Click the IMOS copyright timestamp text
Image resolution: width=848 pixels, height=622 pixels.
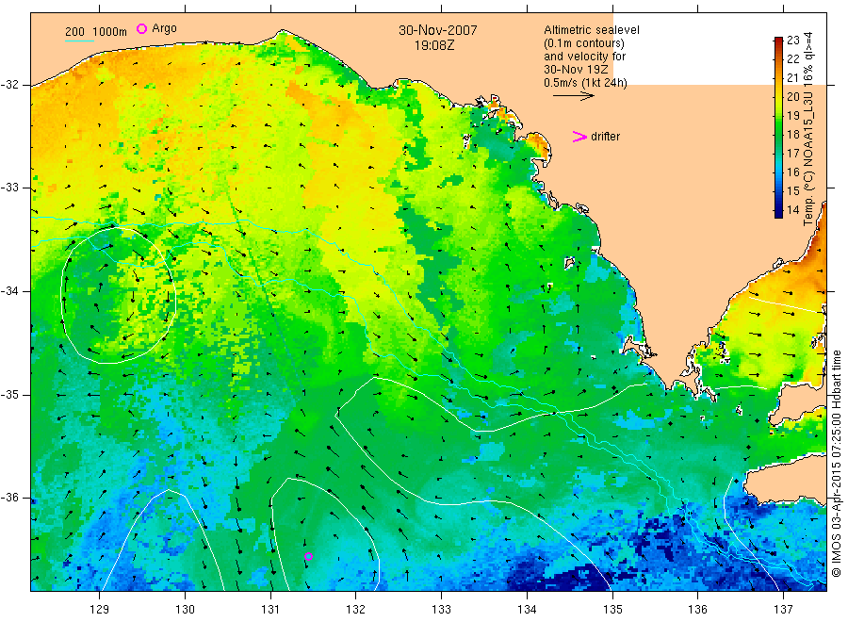pyautogui.click(x=837, y=464)
